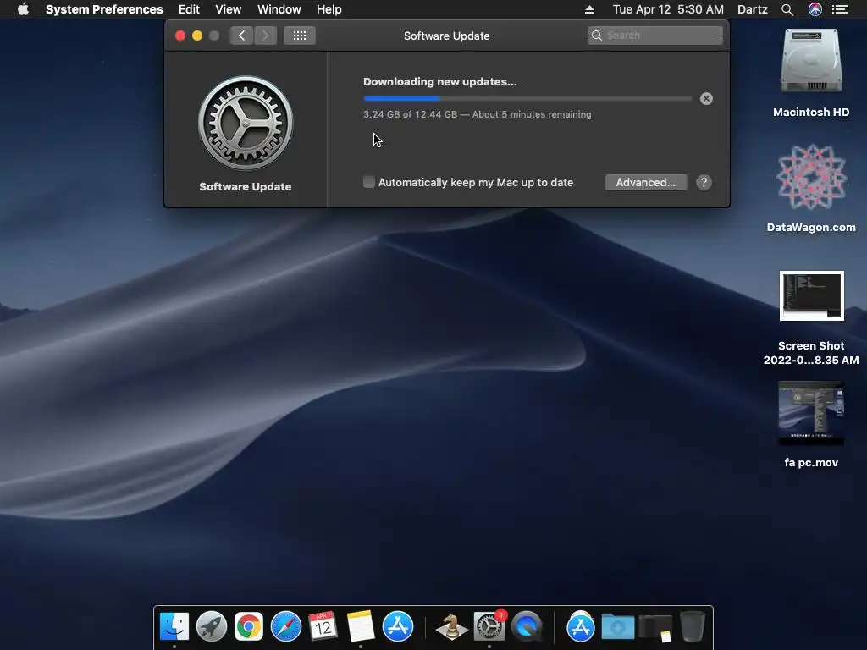Image resolution: width=867 pixels, height=650 pixels.
Task: Launch Google Chrome from the Dock
Action: [249, 627]
